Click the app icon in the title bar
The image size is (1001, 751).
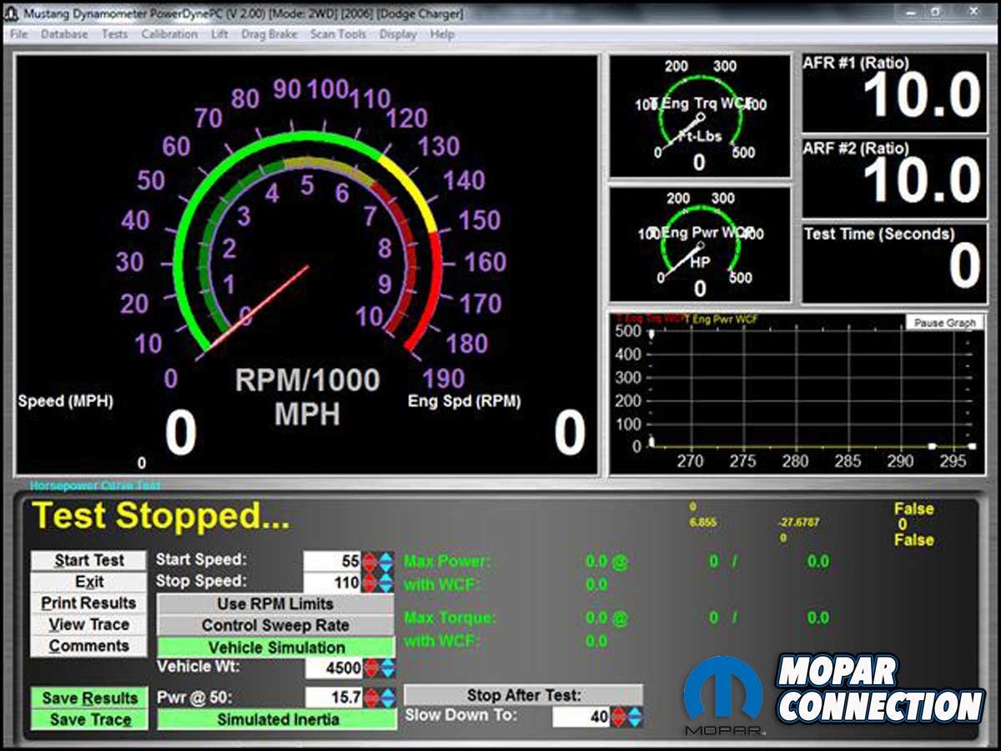tap(12, 13)
